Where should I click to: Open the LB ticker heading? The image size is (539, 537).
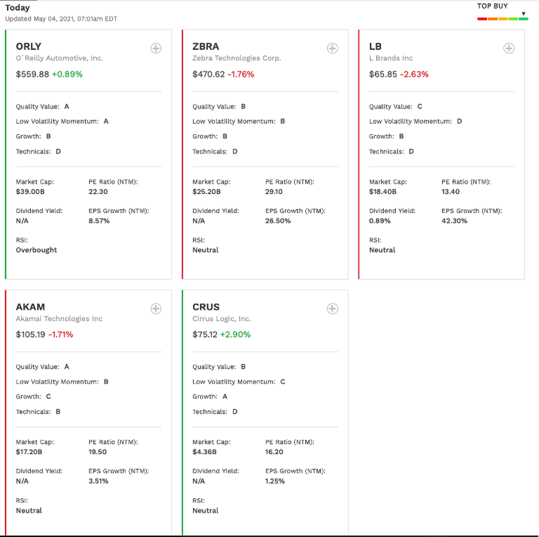[x=376, y=47]
